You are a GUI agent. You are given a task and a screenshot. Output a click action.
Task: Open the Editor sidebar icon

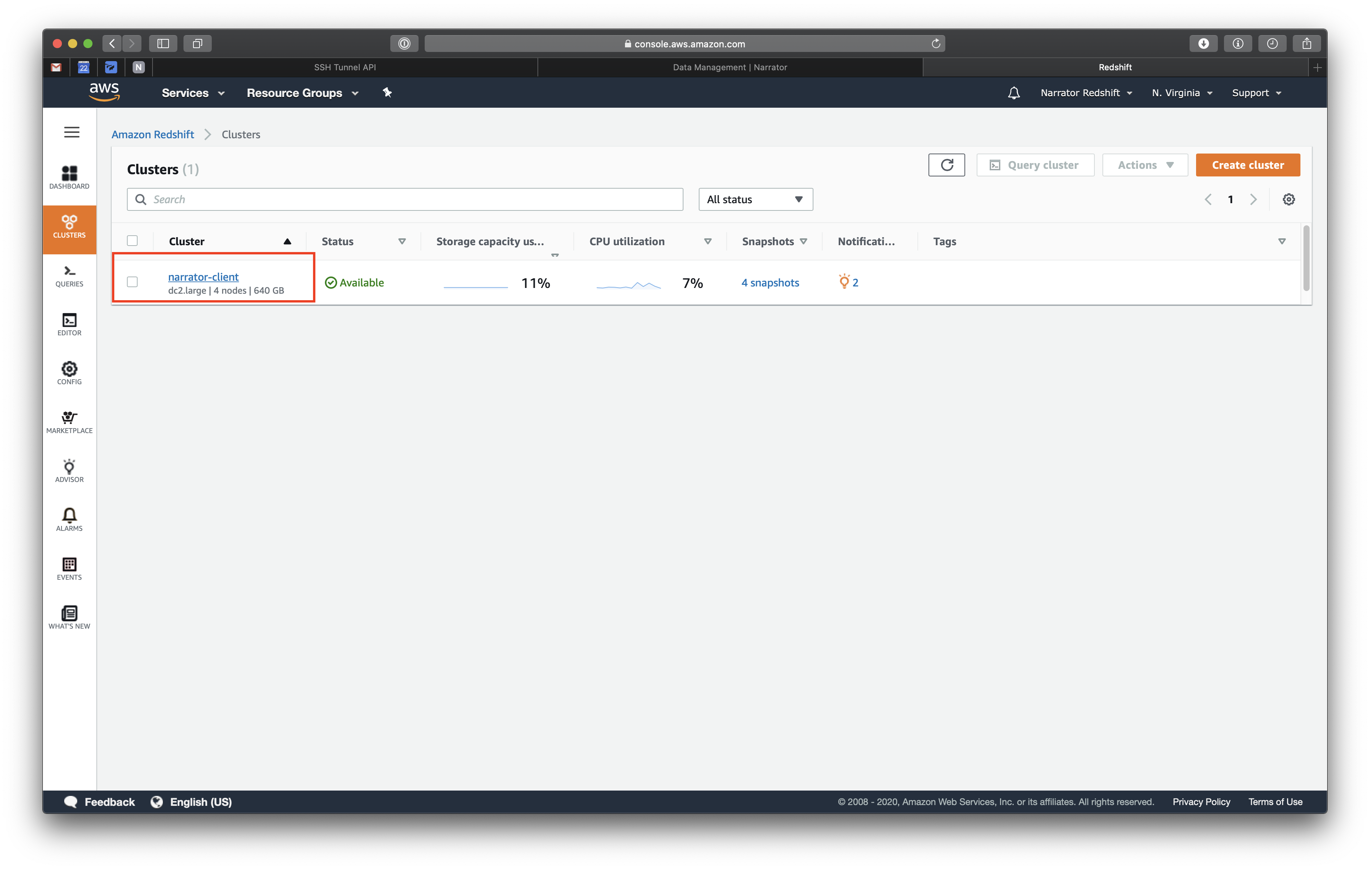[x=69, y=325]
